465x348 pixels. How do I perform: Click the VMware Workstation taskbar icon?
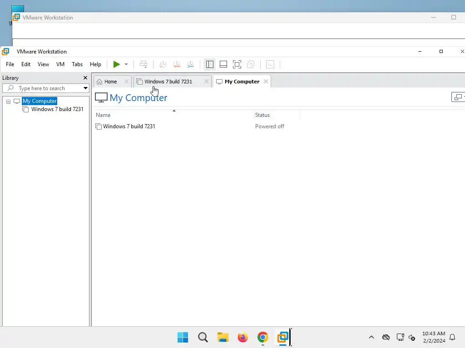click(283, 337)
